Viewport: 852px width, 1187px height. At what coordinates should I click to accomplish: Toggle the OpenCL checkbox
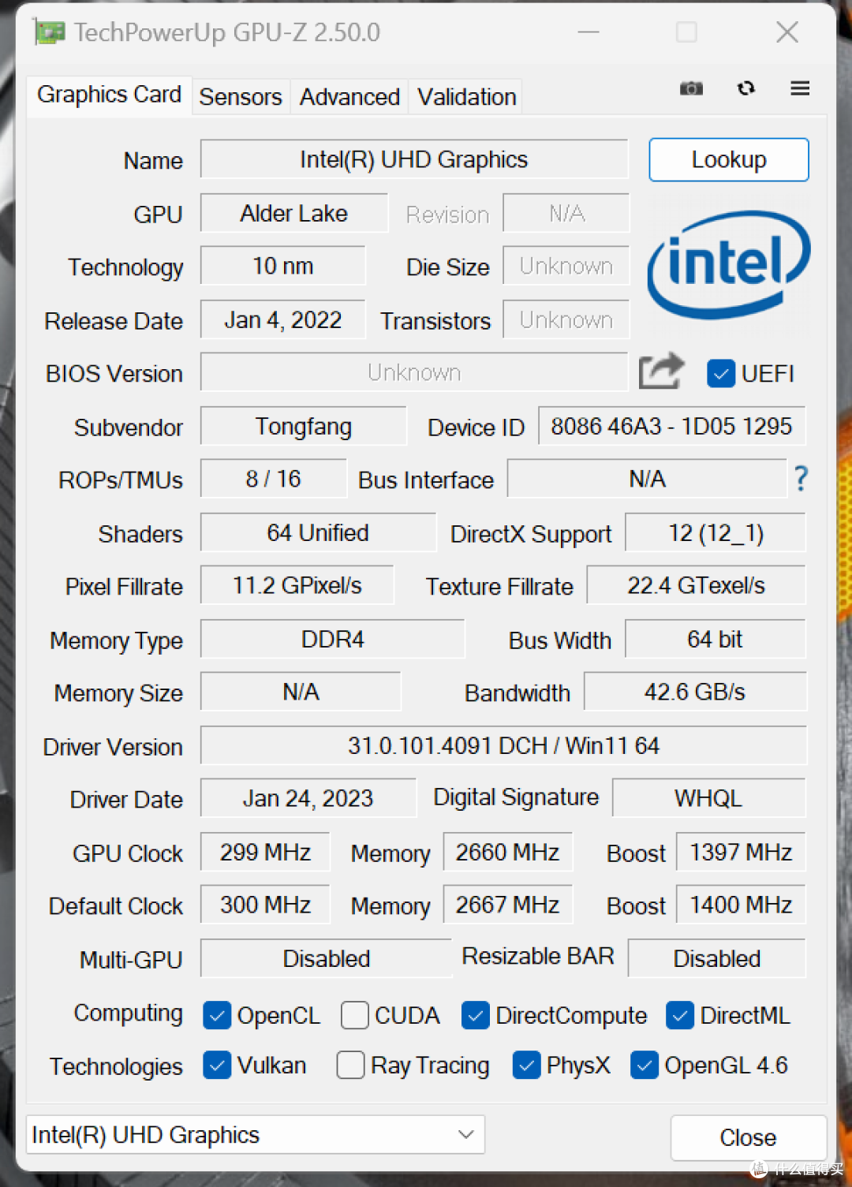click(217, 1015)
